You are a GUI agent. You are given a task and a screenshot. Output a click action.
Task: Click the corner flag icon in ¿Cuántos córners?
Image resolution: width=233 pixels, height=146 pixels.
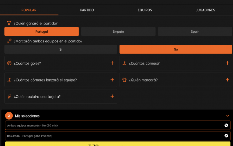point(124,63)
